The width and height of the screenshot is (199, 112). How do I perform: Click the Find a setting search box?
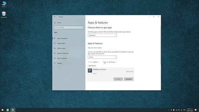tap(69, 27)
